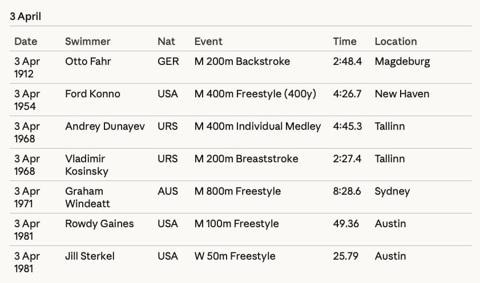Select the Jill Sterkel row name
480x283 pixels.
coord(90,256)
